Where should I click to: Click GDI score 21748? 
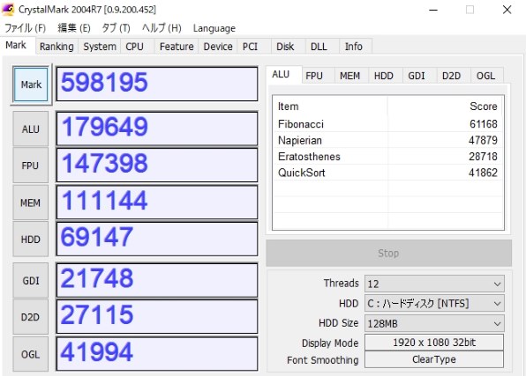(x=157, y=280)
